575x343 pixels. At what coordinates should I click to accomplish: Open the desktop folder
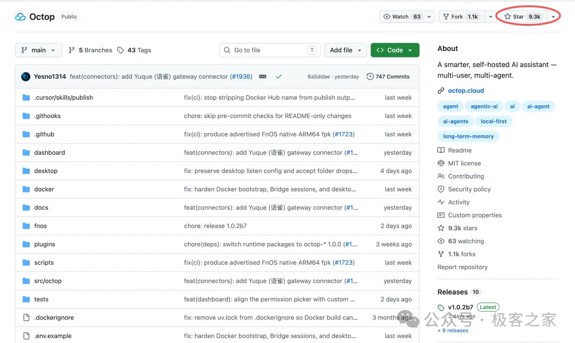tap(46, 171)
